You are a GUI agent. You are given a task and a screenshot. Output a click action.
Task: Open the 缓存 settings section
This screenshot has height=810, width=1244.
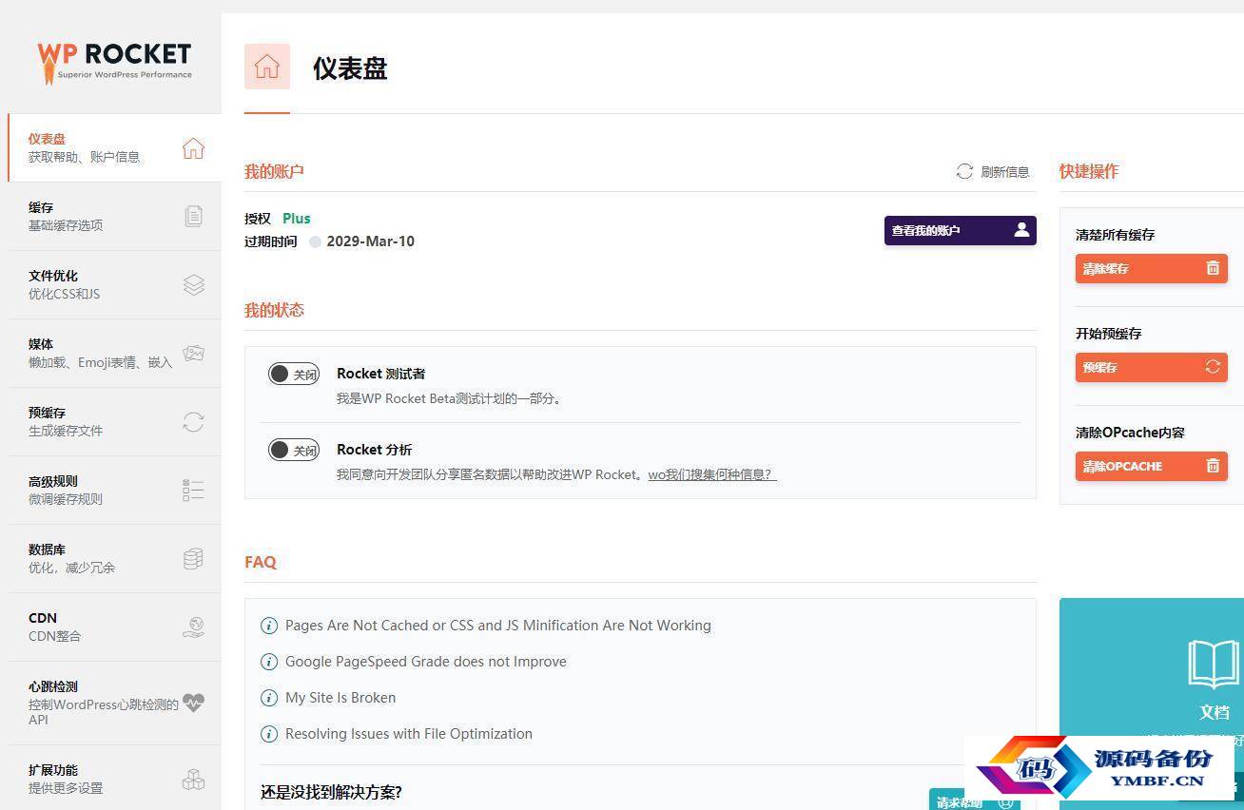(x=114, y=216)
